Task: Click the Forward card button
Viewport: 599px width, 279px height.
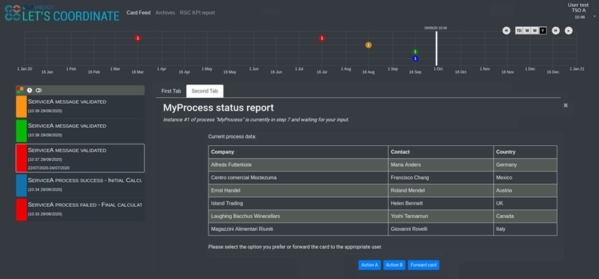Action: (424, 265)
